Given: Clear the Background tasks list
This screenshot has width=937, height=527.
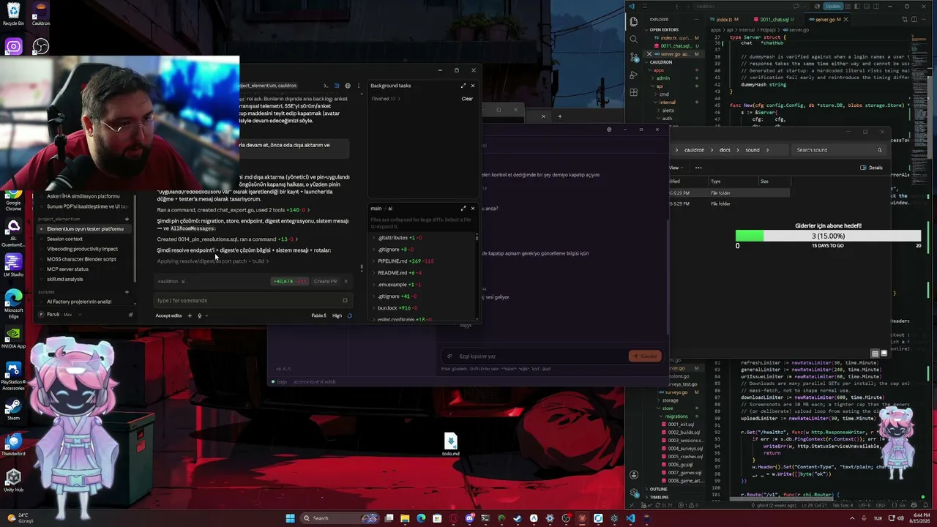Looking at the screenshot, I should [467, 99].
